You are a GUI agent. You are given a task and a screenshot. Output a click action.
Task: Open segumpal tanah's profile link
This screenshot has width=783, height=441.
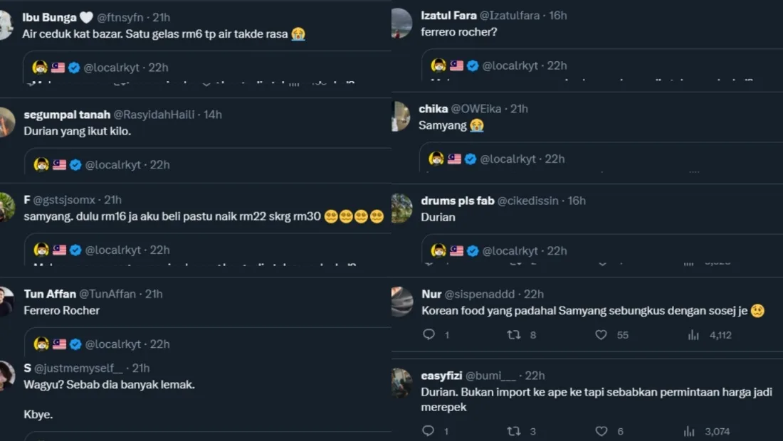point(65,115)
